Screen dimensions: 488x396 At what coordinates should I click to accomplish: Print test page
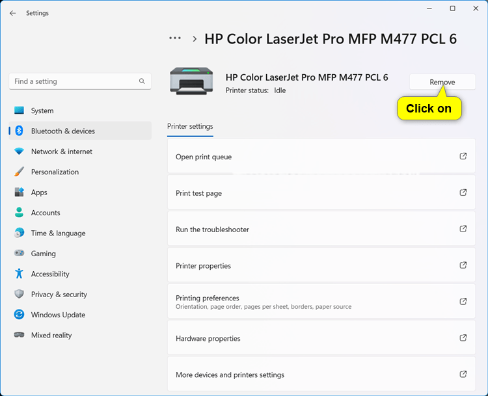321,192
